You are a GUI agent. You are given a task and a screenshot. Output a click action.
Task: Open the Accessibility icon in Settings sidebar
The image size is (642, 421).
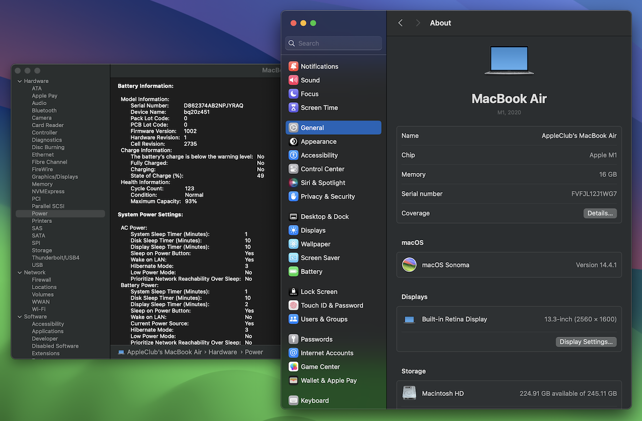293,155
